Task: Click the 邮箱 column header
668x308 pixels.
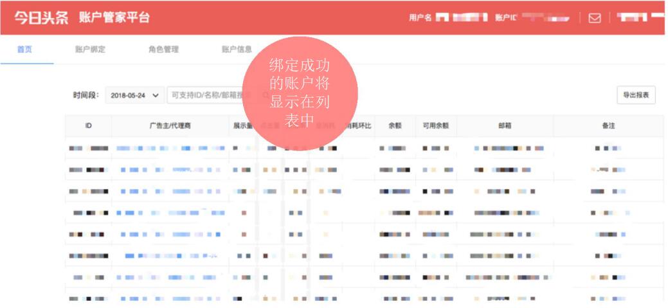Action: click(x=505, y=126)
